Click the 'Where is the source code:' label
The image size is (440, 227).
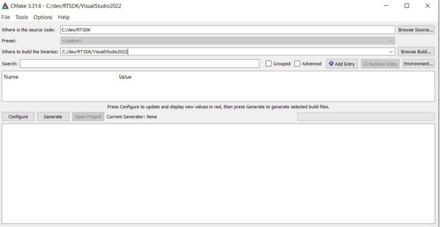point(29,30)
